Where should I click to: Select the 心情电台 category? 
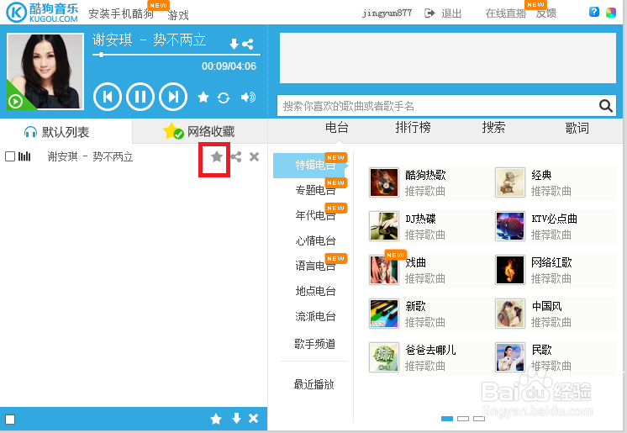click(x=315, y=240)
